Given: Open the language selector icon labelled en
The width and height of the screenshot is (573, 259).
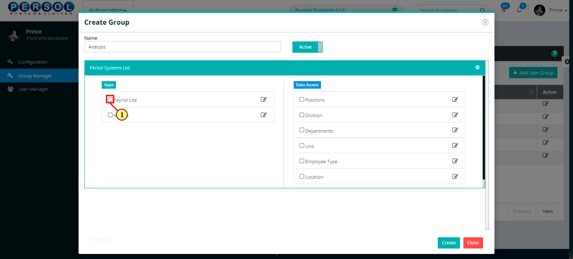Looking at the screenshot, I should click(x=504, y=8).
